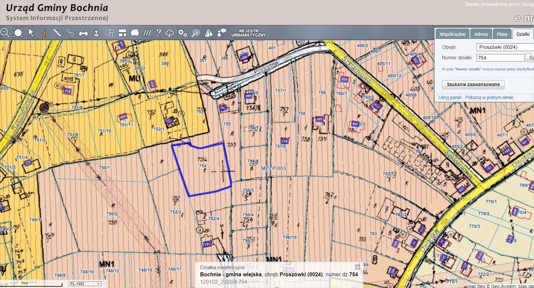
Task: Click the street view person icon
Action: click(96, 33)
